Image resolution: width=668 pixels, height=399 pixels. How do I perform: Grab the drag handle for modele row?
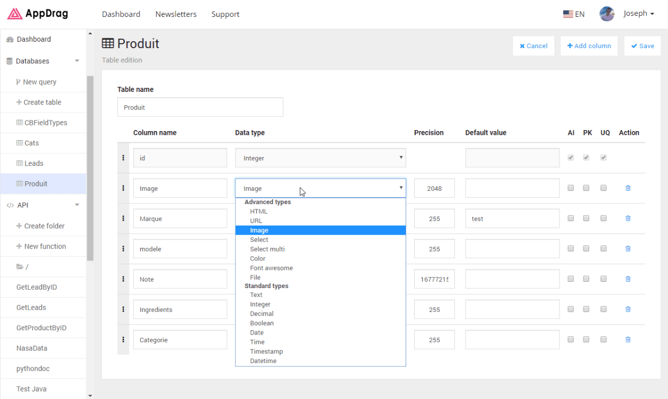(123, 248)
